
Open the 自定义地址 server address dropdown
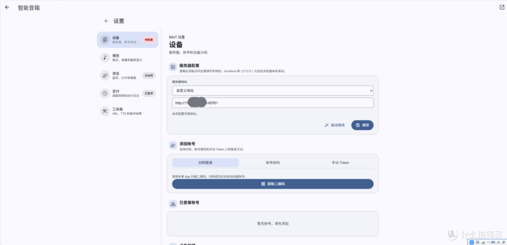pos(273,91)
